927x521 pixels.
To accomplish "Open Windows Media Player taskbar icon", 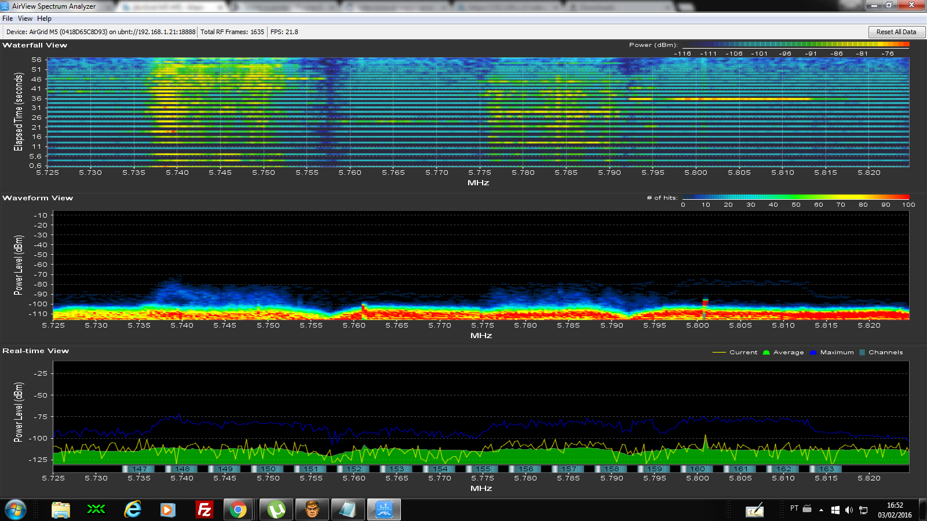I will click(x=167, y=509).
